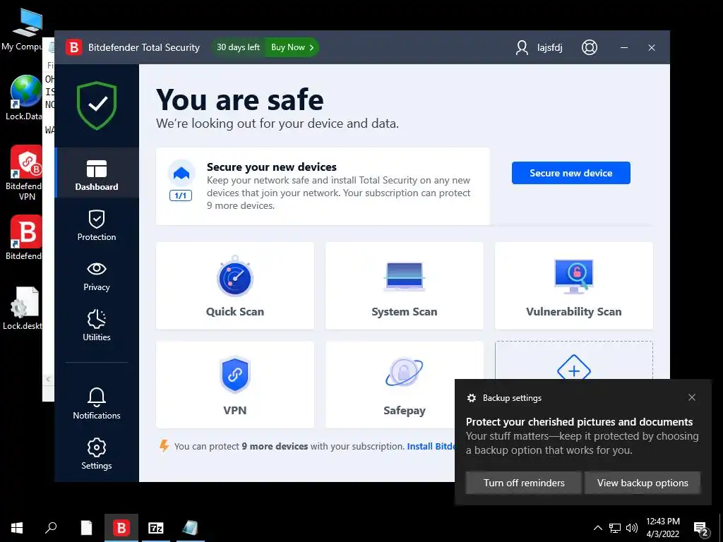The height and width of the screenshot is (542, 723).
Task: Start a System Scan
Action: [x=405, y=286]
